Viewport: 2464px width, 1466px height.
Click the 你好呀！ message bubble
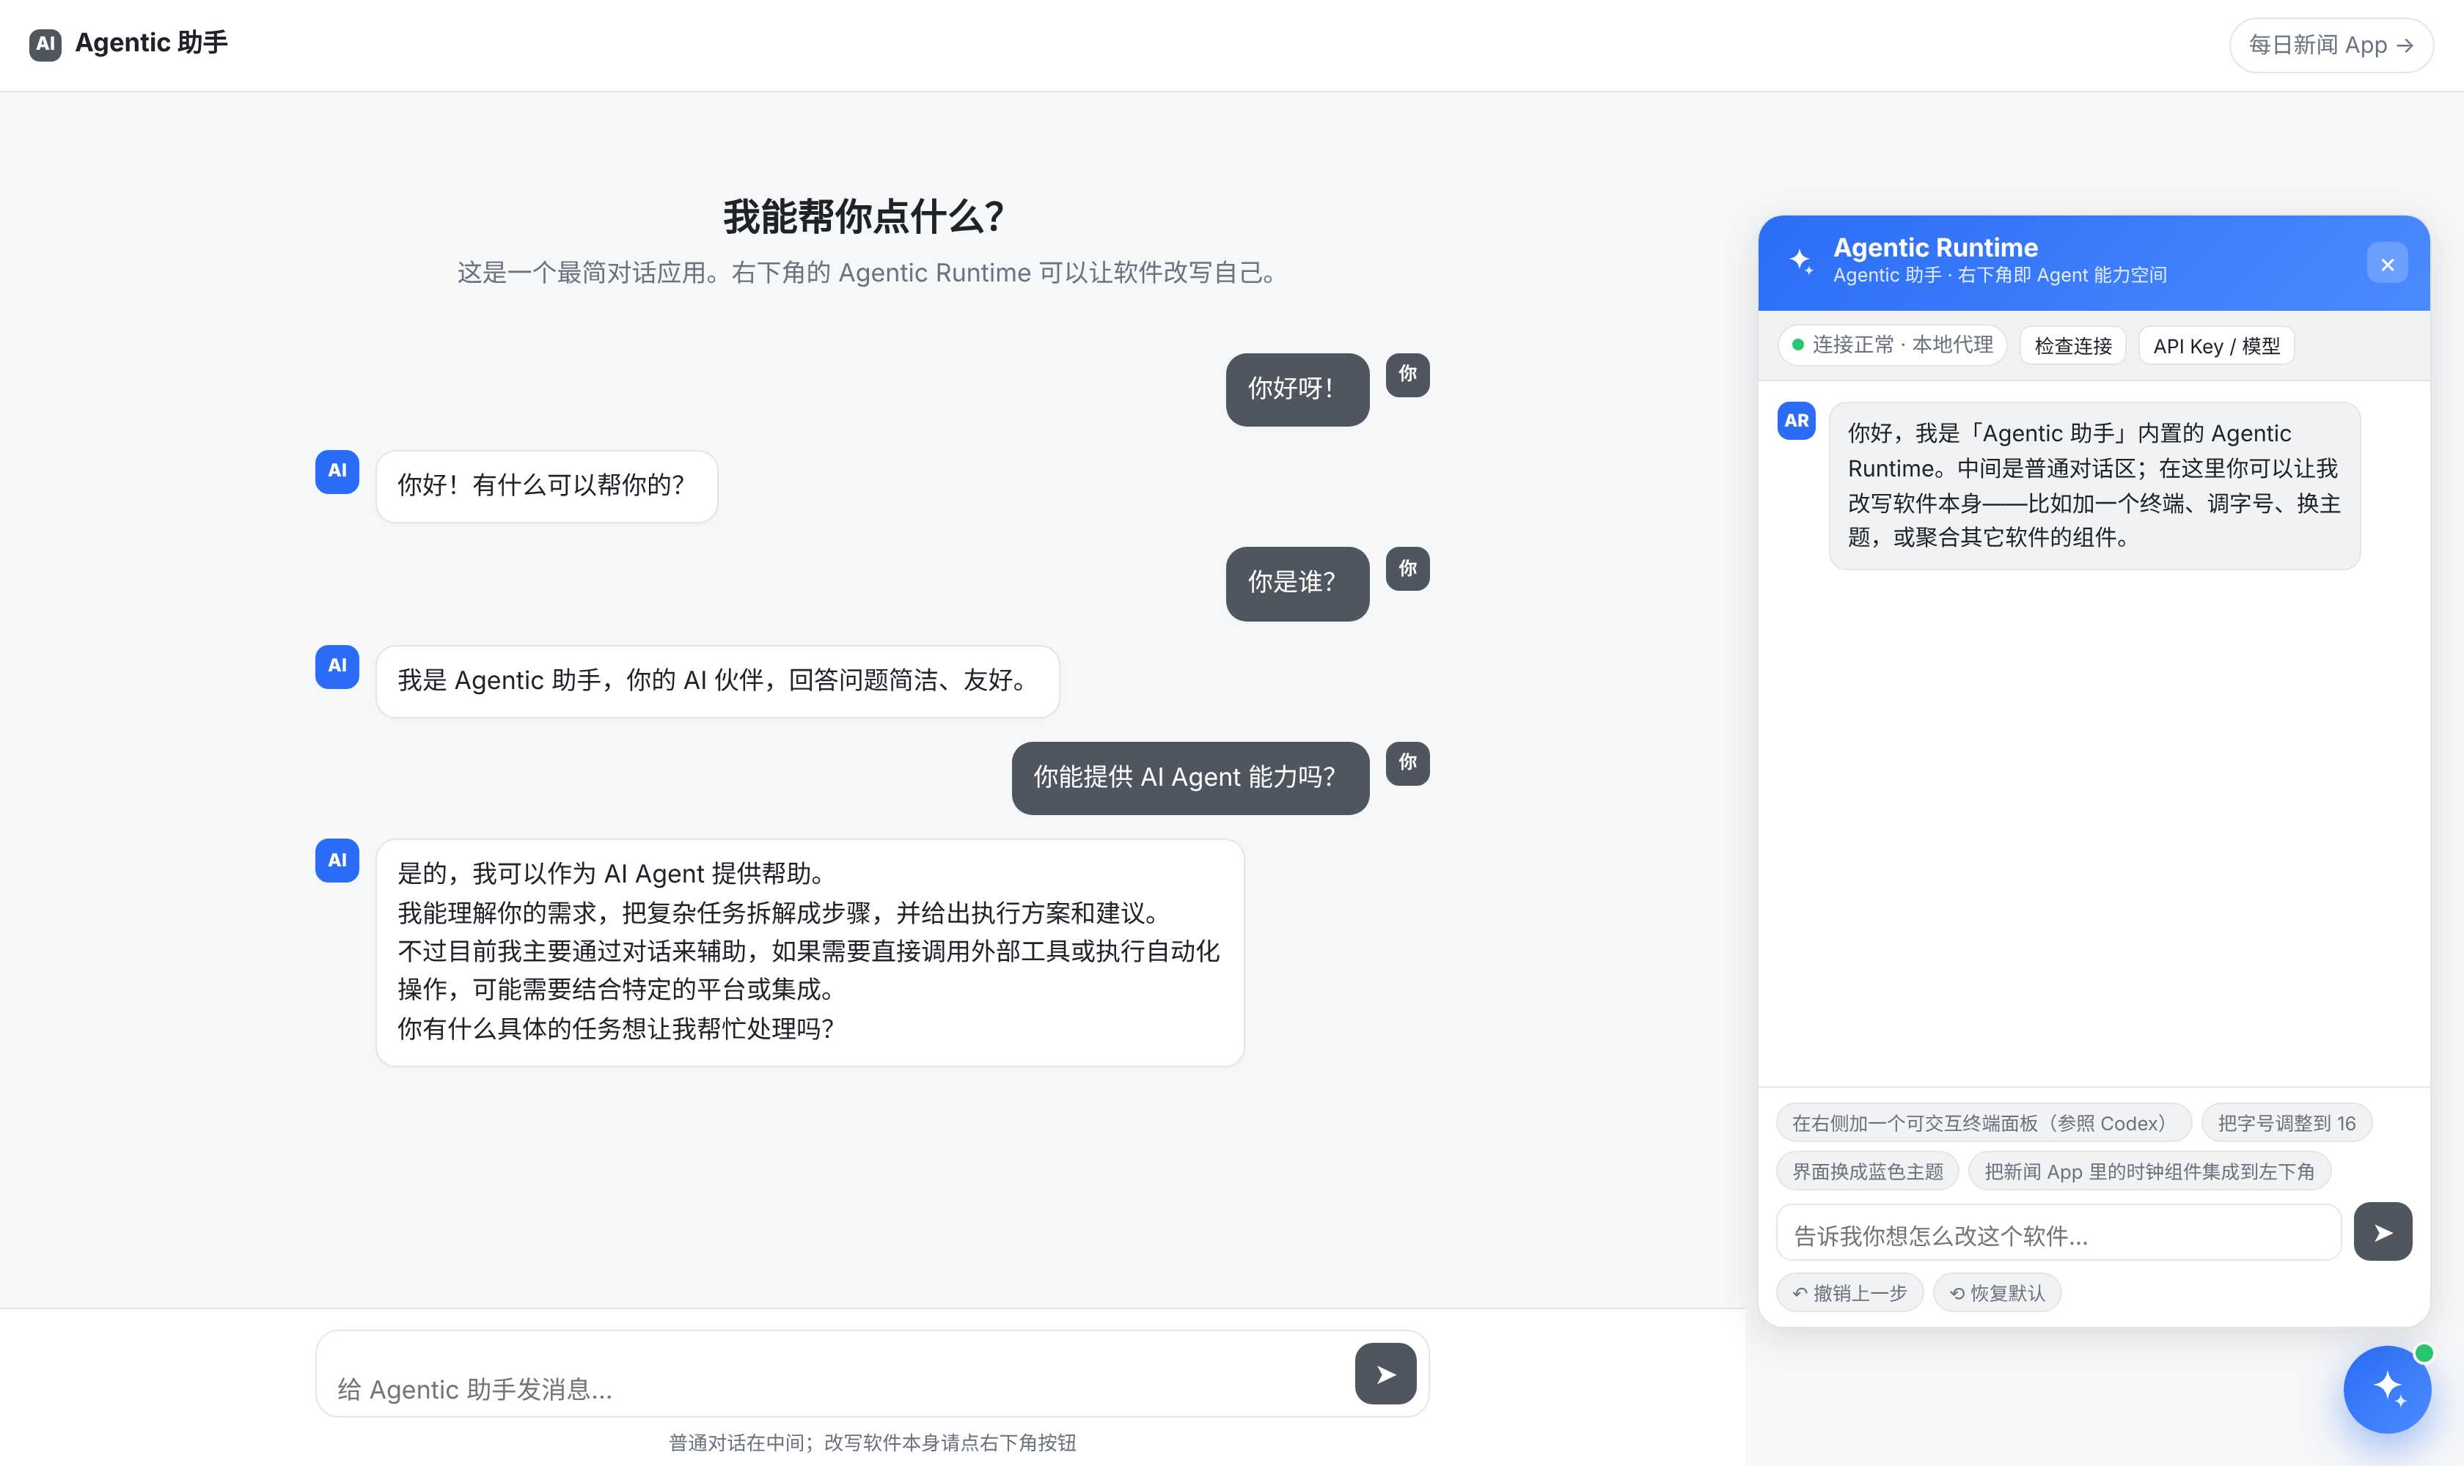pos(1297,389)
